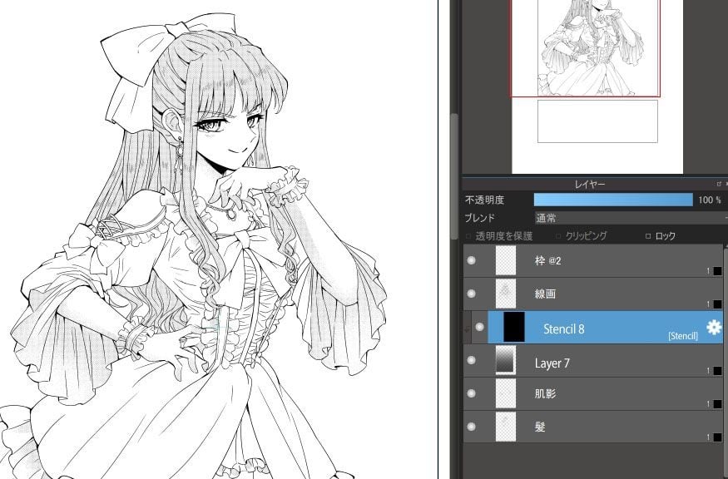Click the 1-bit black square on 髪 layer
Viewport: 728px width, 479px height.
pyautogui.click(x=717, y=437)
